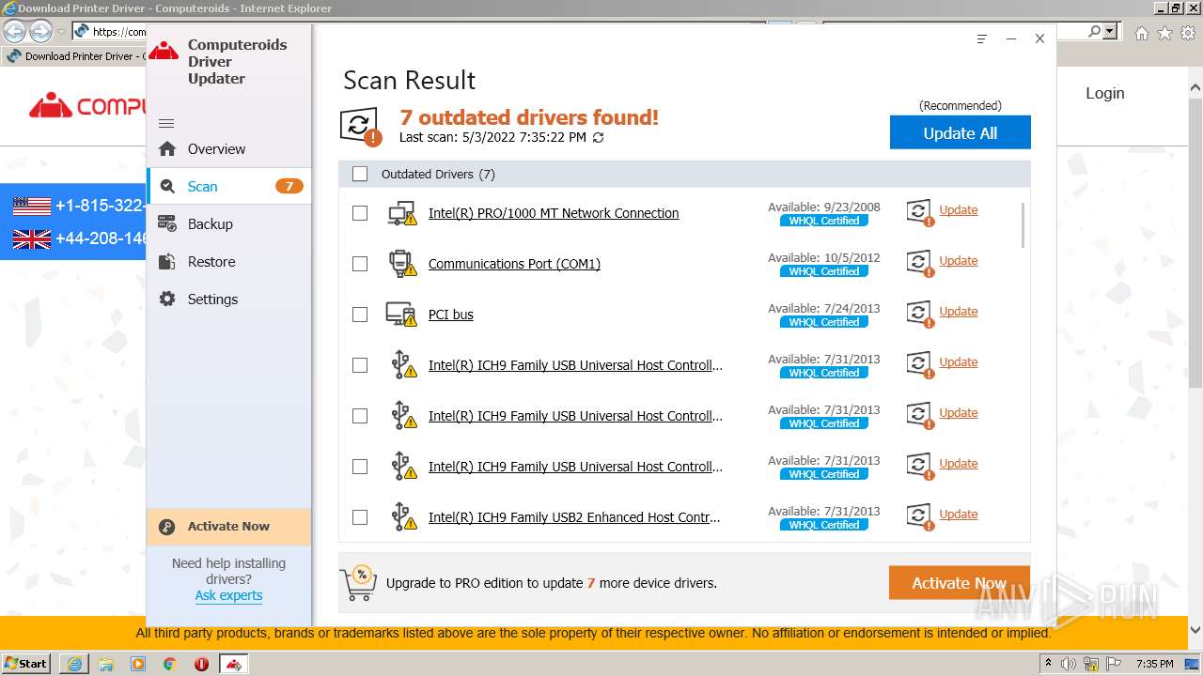Click the COM port device icon
The image size is (1203, 676).
tap(402, 264)
